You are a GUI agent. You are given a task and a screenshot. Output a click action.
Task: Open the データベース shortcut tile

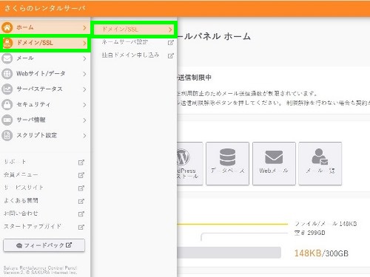227,163
